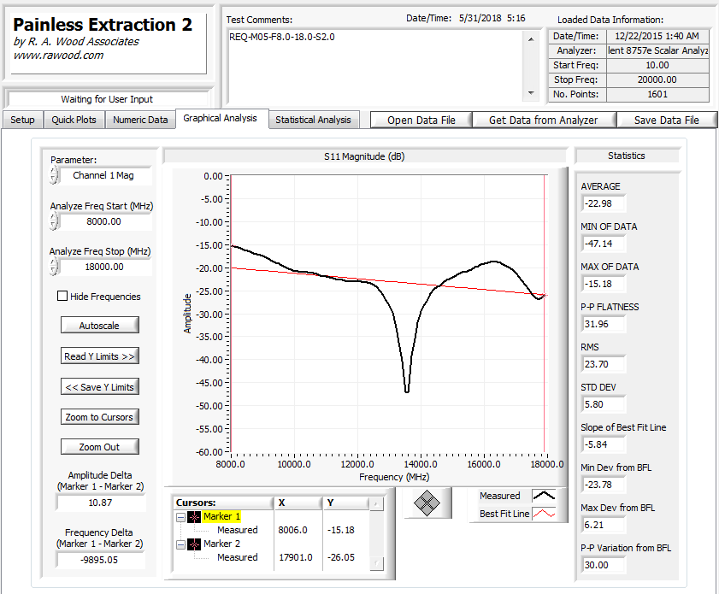Click the Frequency Delta value -9895.05
The width and height of the screenshot is (719, 594).
(99, 560)
